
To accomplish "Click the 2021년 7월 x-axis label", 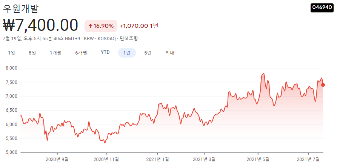I will [x=308, y=159].
